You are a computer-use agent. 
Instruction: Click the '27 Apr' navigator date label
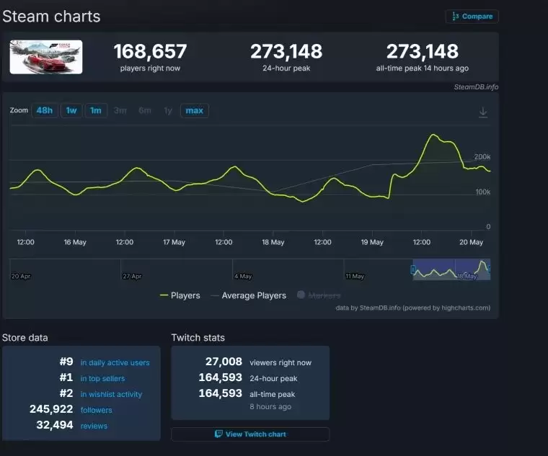point(132,276)
